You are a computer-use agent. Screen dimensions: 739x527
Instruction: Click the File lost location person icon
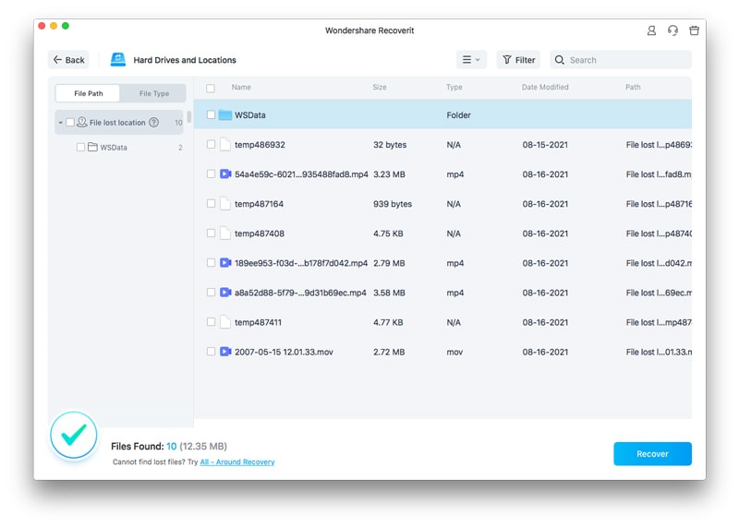[82, 123]
